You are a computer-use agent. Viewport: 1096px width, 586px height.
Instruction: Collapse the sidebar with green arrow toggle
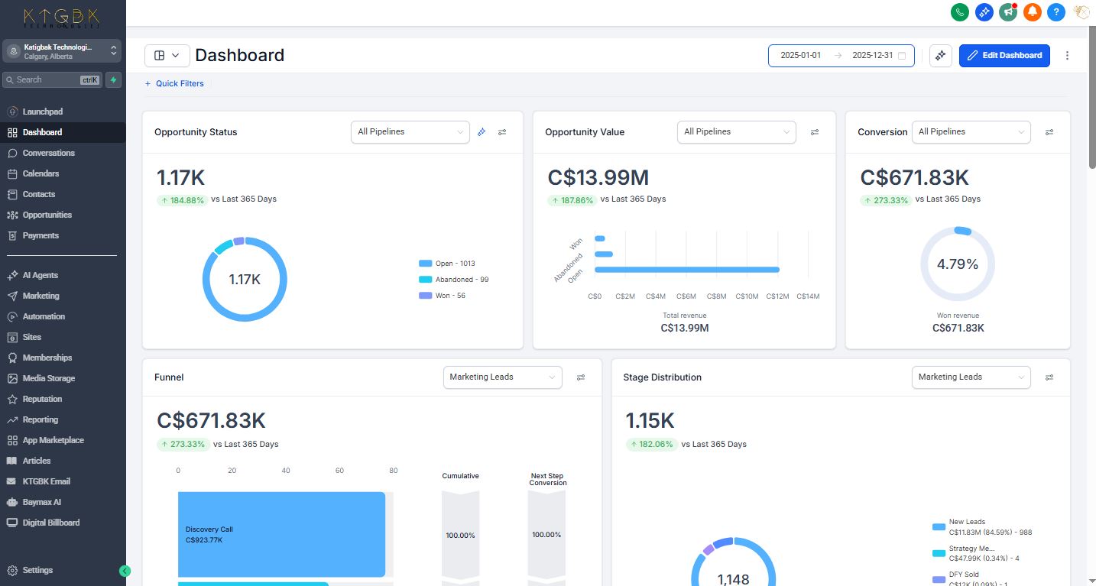click(125, 571)
